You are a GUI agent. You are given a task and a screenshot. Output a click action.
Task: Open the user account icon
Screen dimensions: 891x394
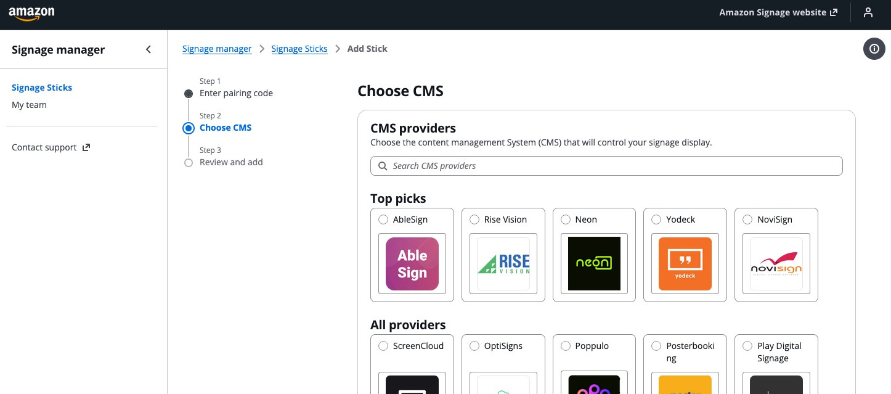pyautogui.click(x=868, y=12)
